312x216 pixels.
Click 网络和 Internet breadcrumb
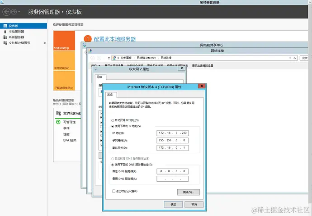pyautogui.click(x=146, y=58)
